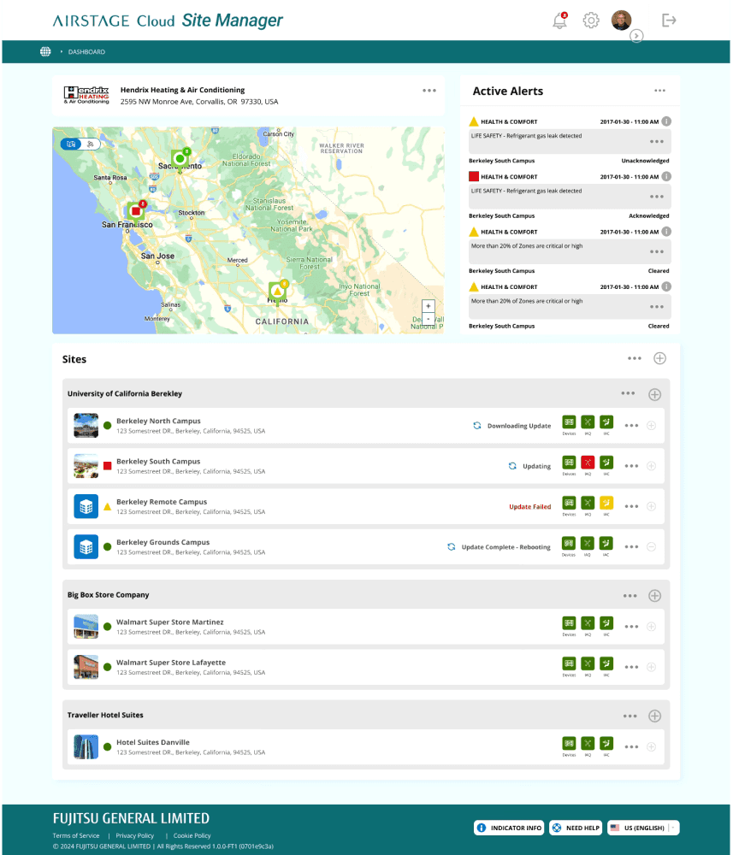Add site to University of California Berkeley
This screenshot has height=855, width=733.
(655, 394)
